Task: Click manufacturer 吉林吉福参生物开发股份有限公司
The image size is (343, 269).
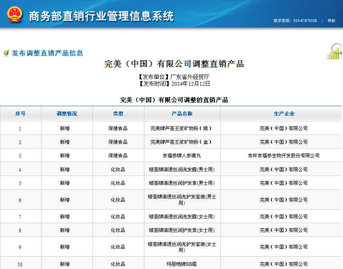Action: (x=284, y=156)
